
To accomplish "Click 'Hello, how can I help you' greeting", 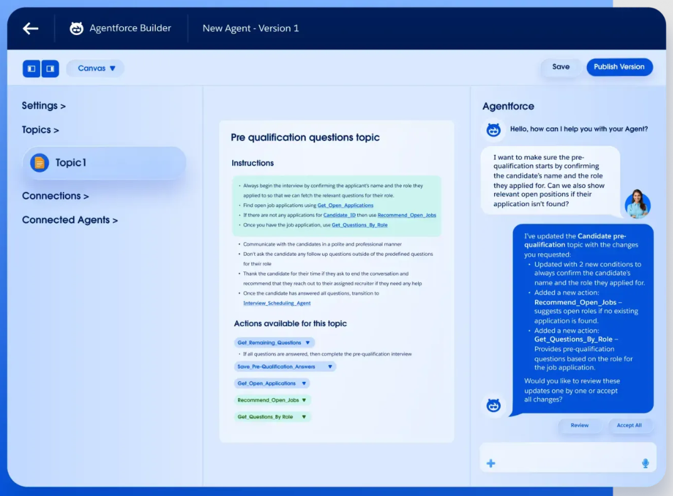I will pos(579,129).
